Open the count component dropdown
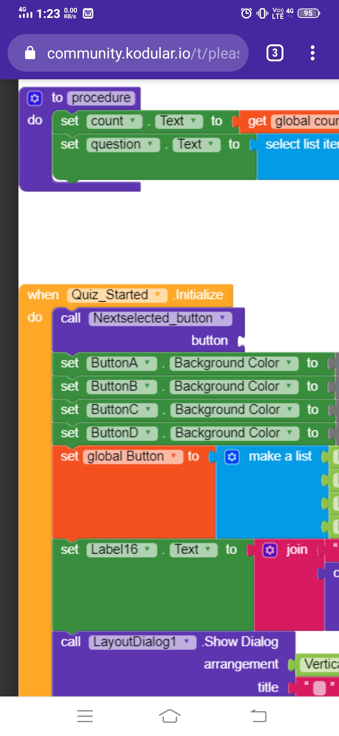Image resolution: width=339 pixels, height=736 pixels. tap(115, 121)
